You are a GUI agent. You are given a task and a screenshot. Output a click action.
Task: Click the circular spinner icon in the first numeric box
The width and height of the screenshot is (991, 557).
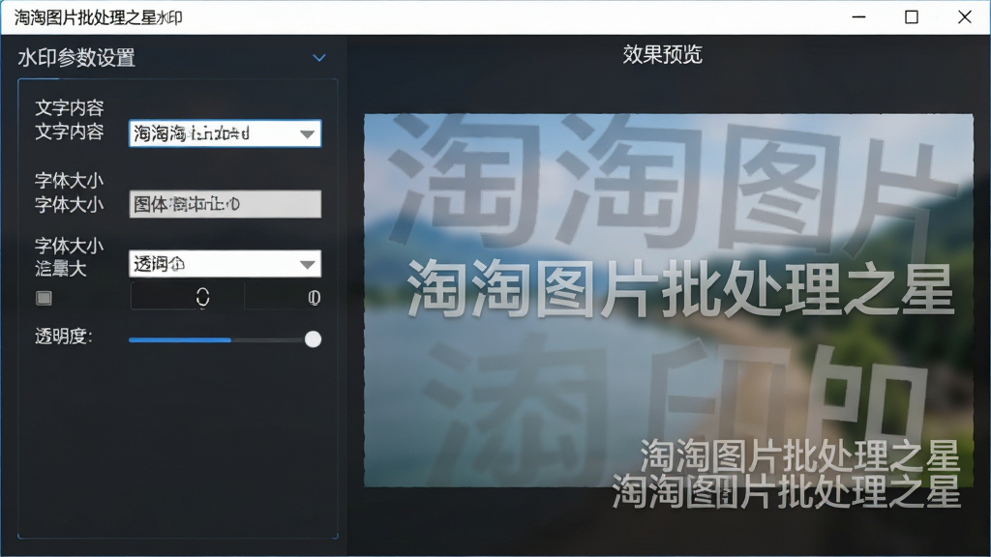[x=202, y=298]
